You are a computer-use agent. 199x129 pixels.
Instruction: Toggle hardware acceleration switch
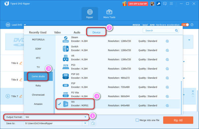pos(185,25)
